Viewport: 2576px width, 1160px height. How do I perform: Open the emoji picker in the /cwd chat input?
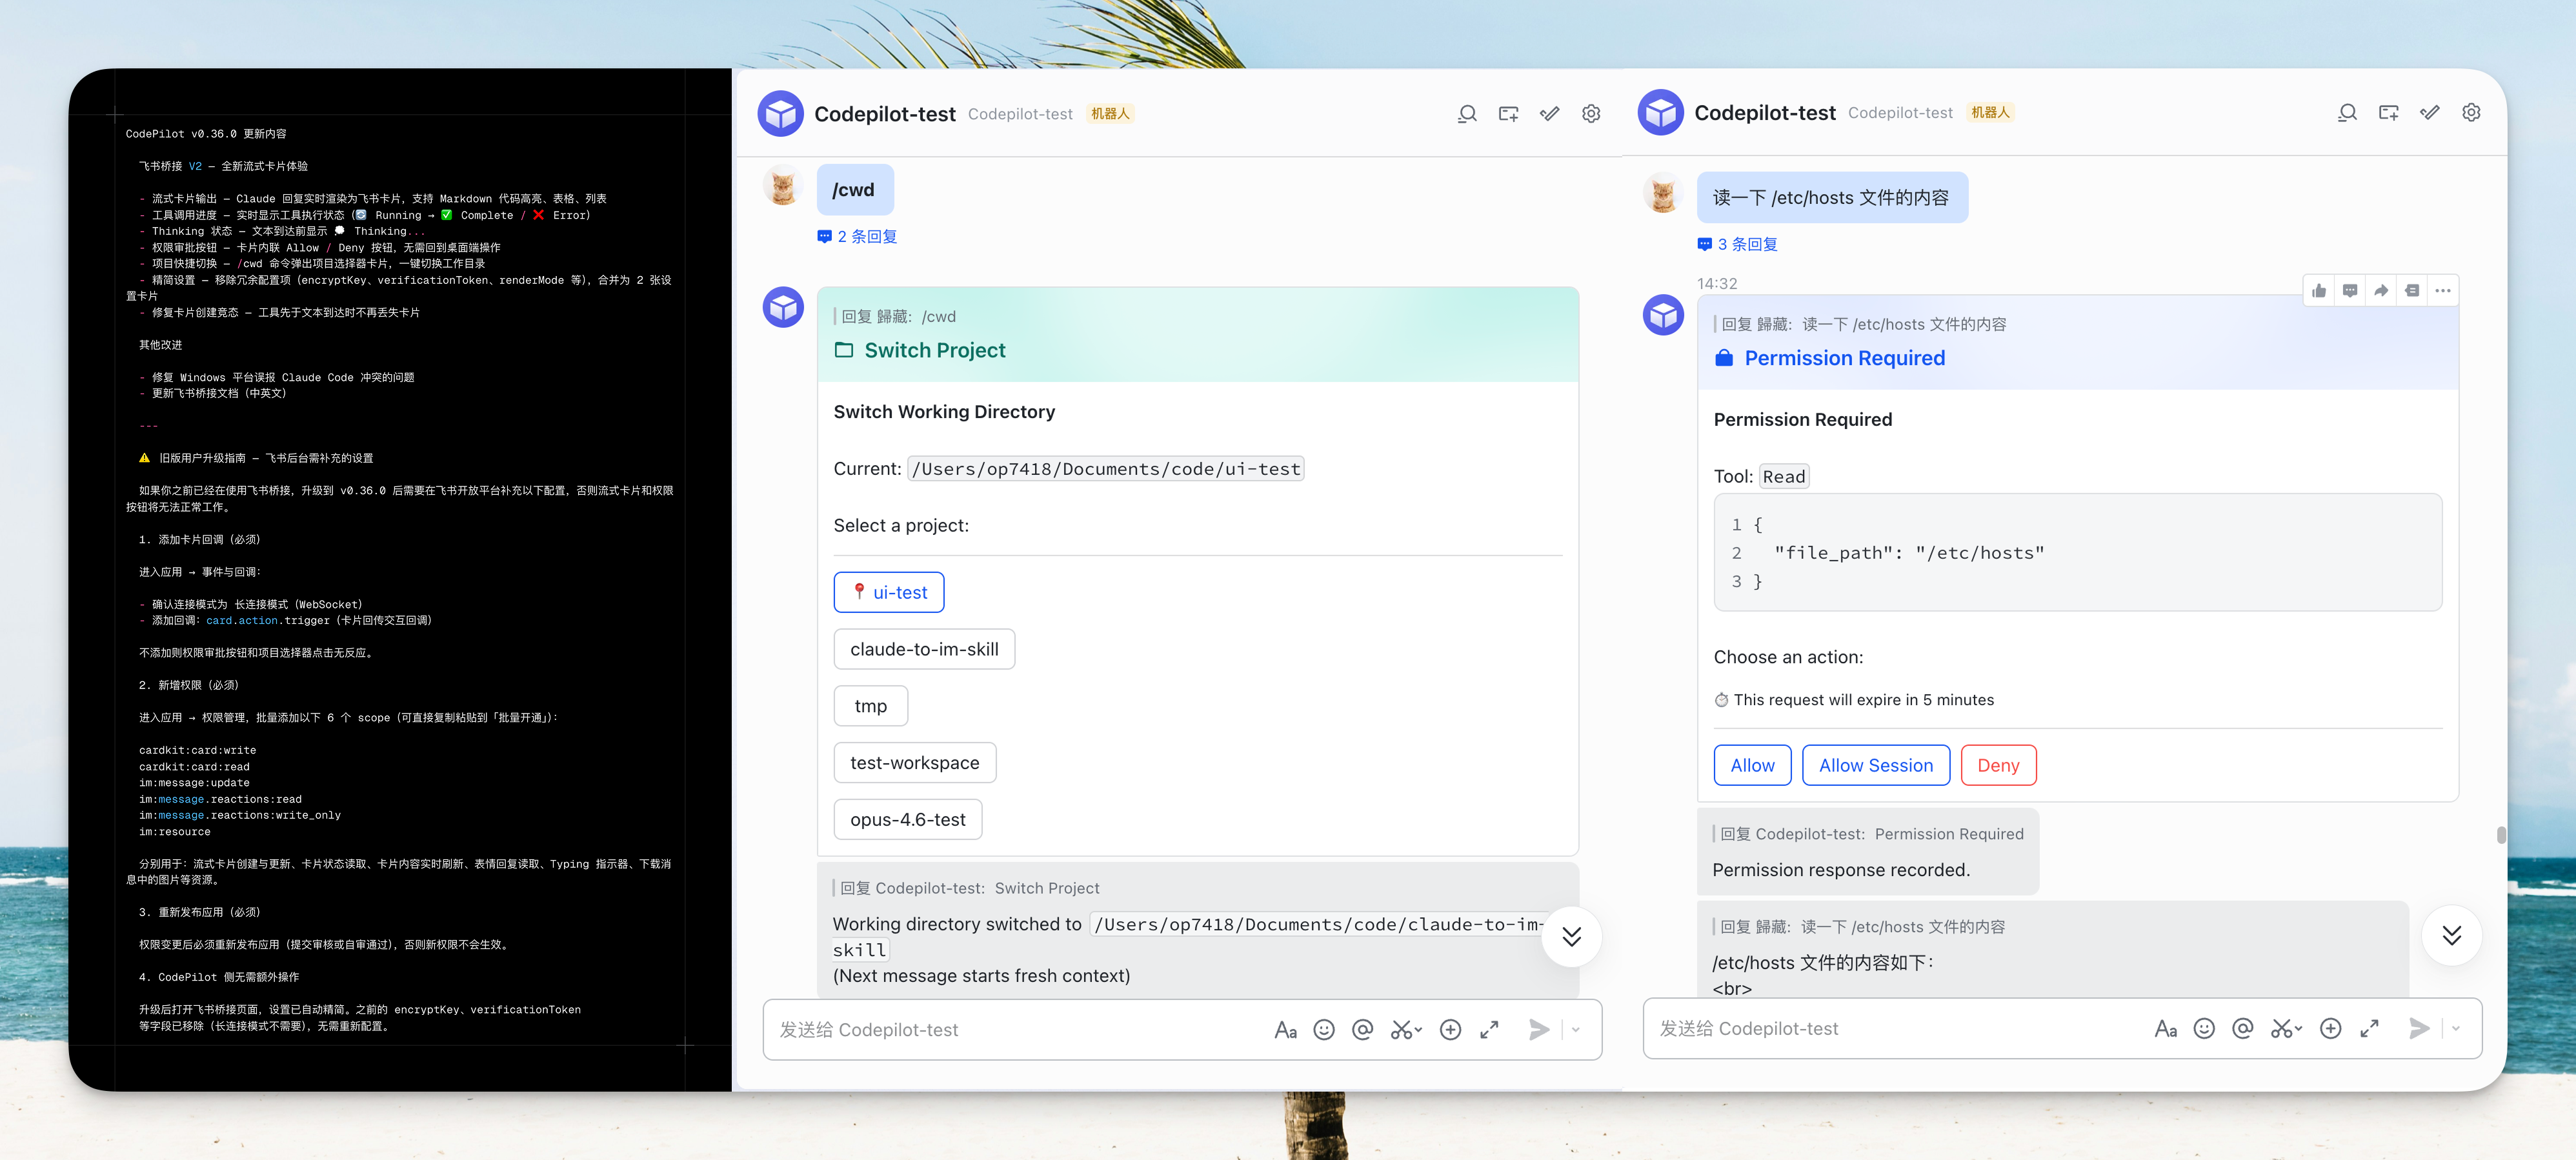click(x=1324, y=1030)
